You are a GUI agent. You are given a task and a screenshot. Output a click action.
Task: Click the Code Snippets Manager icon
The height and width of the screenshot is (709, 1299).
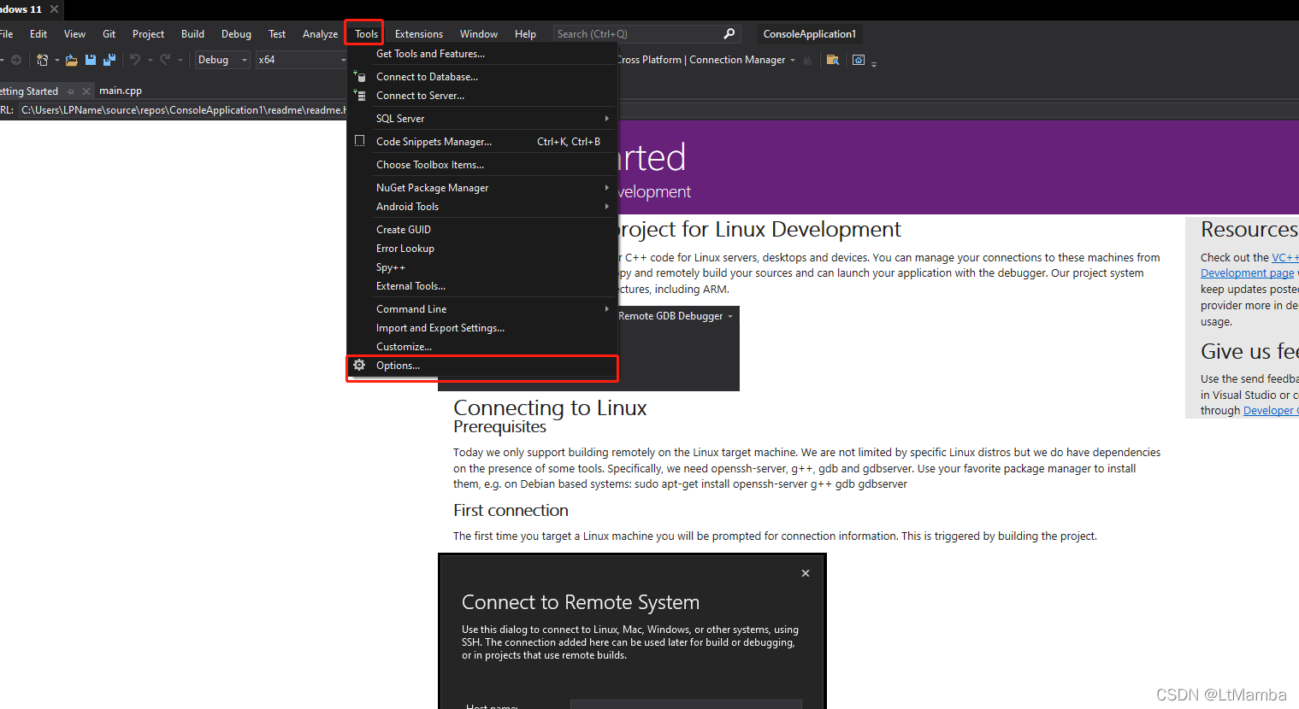click(x=360, y=141)
